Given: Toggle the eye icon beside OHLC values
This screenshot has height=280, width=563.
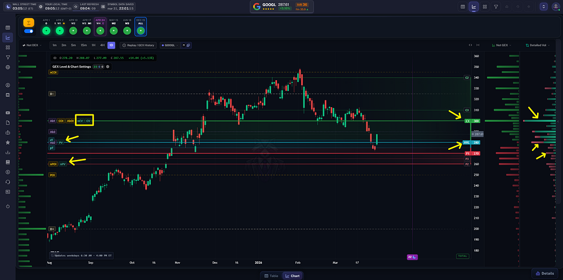Looking at the screenshot, I should click(x=55, y=58).
